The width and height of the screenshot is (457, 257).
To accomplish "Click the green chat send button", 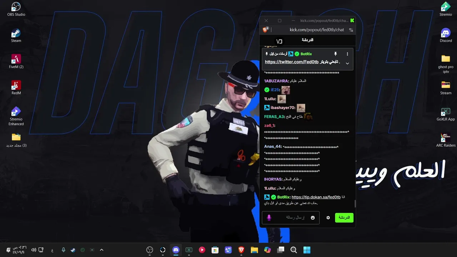I will [x=344, y=217].
